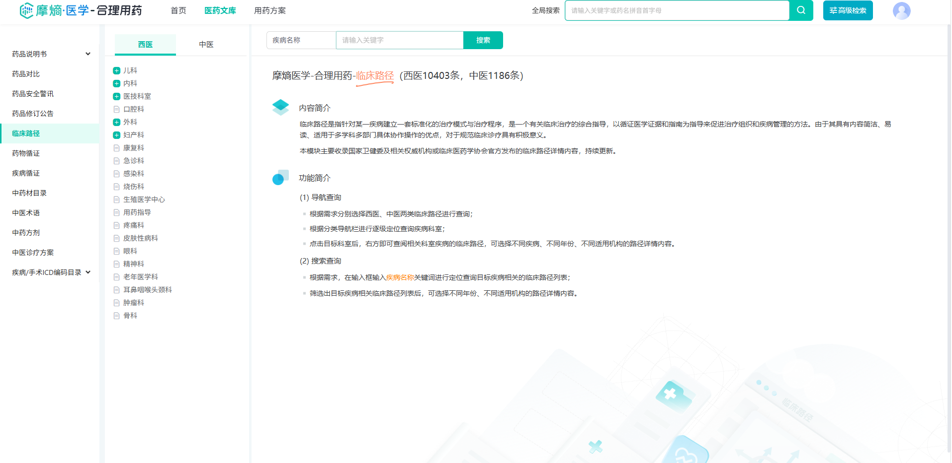Focus the global search keyword input

coord(677,10)
